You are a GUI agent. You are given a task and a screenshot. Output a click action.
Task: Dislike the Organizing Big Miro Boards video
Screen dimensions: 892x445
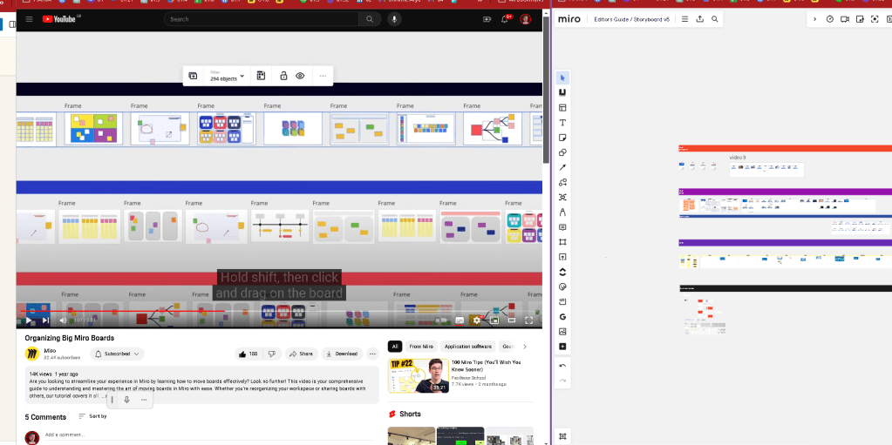click(272, 354)
